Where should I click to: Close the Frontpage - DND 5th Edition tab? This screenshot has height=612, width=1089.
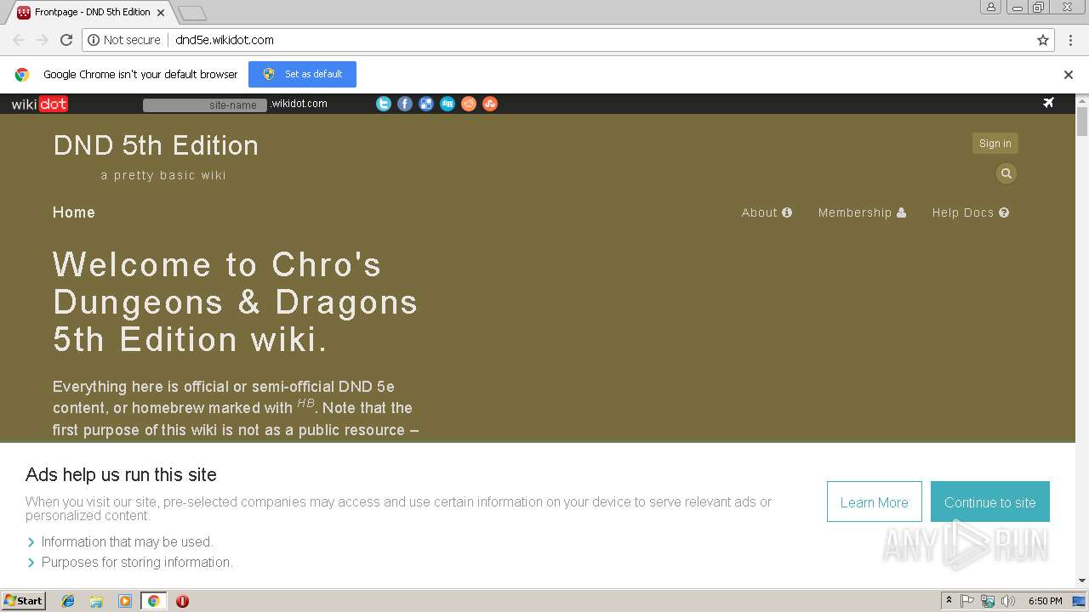[162, 13]
